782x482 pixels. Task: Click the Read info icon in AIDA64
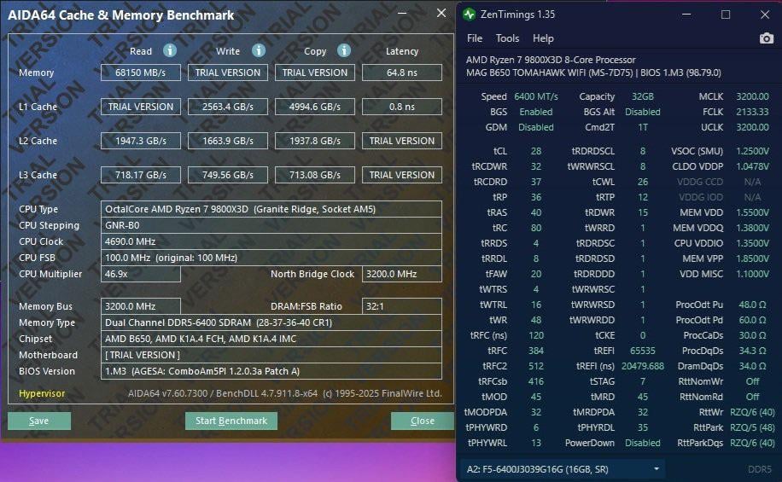coord(170,50)
